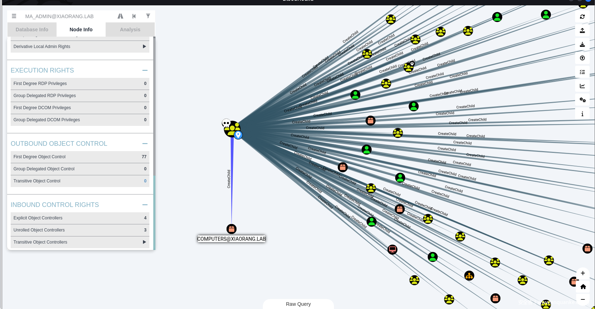Click the About info icon

tap(582, 114)
